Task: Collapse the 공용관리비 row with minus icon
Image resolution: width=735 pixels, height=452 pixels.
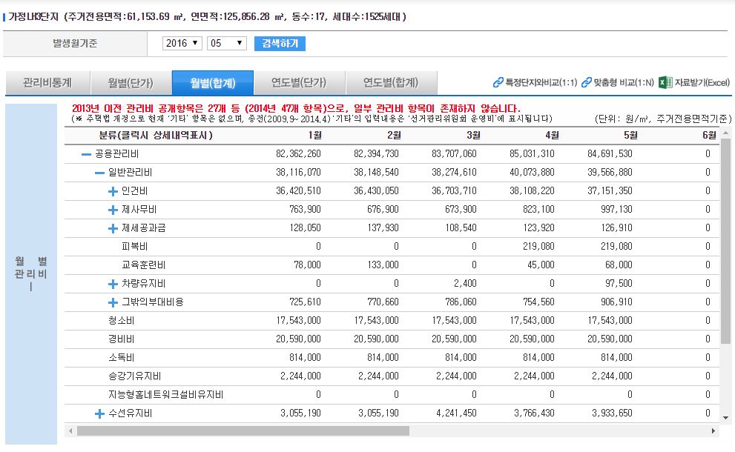Action: (x=86, y=154)
